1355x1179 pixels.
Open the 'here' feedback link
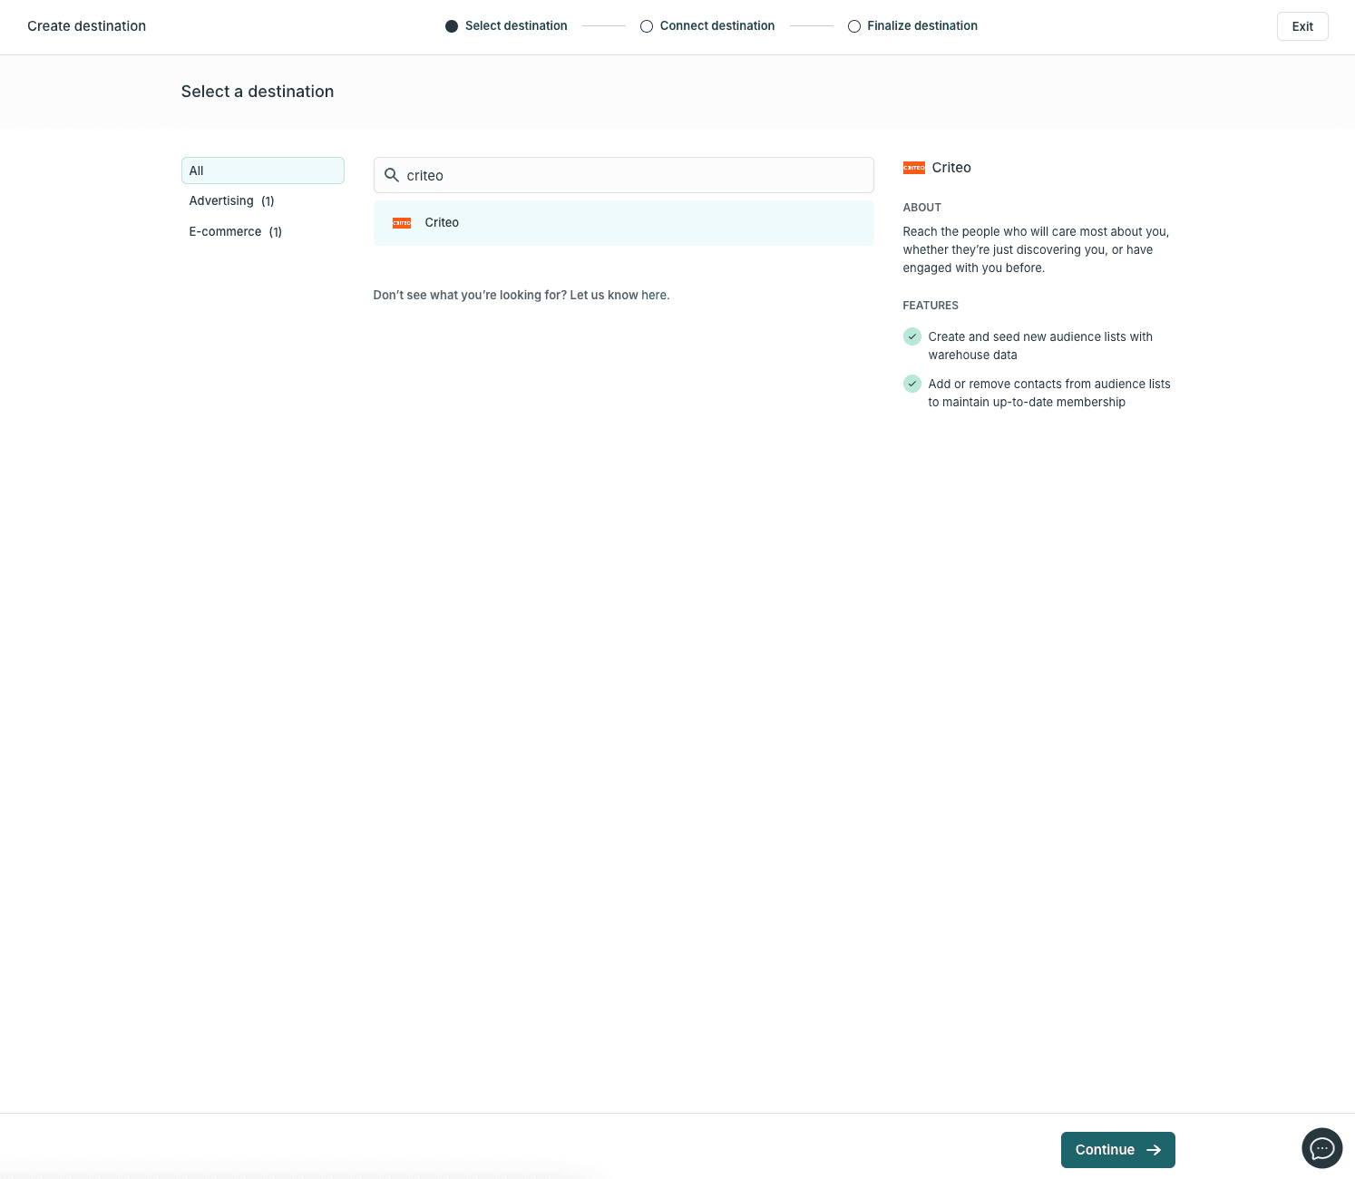(653, 295)
